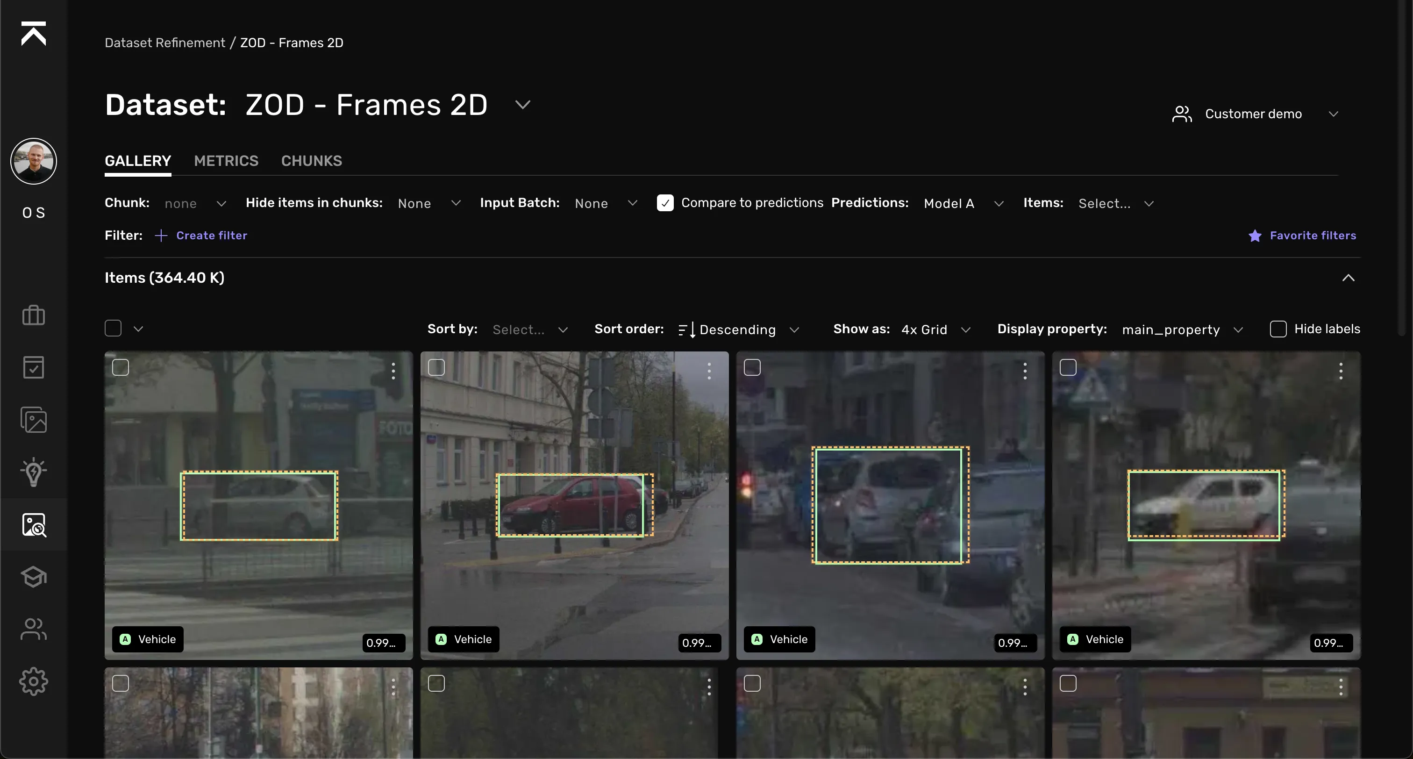The image size is (1413, 759).
Task: Open the Predictions Model A dropdown
Action: coord(964,204)
